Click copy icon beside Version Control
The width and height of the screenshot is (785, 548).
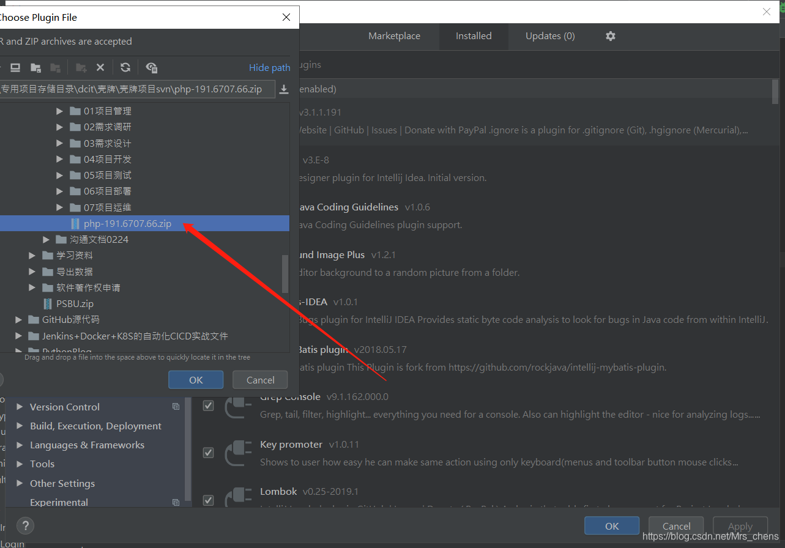tap(176, 407)
